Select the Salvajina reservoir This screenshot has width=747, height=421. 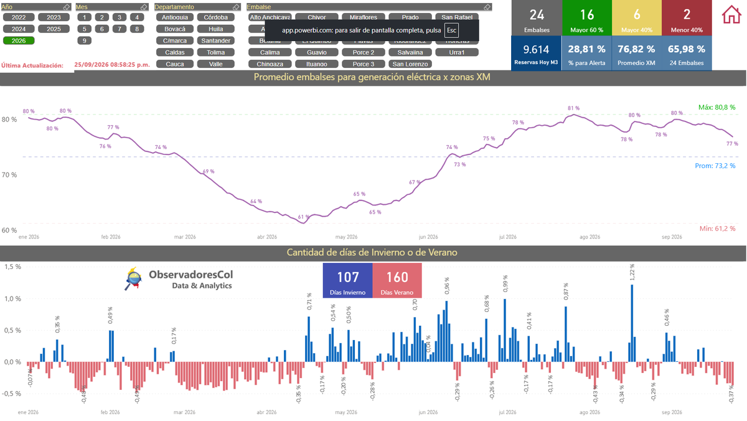410,52
